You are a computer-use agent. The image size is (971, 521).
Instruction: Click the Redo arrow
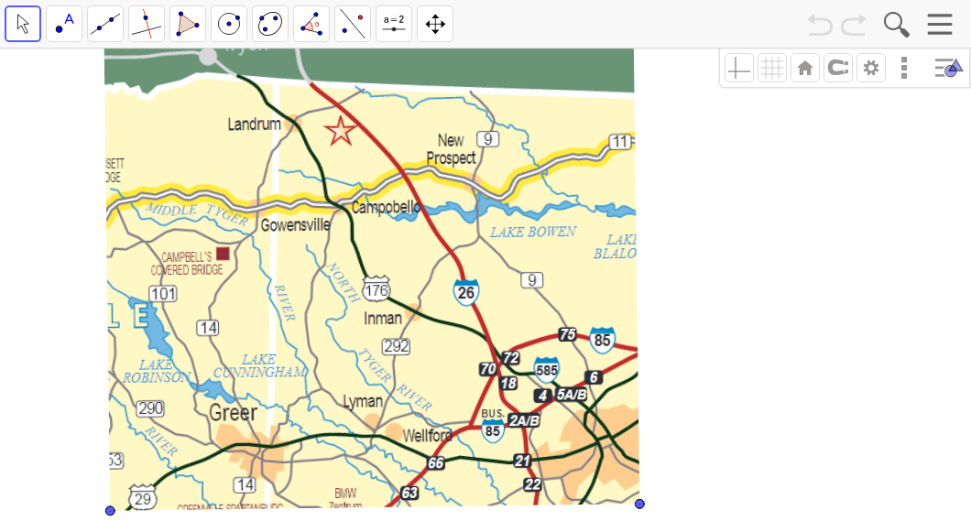click(854, 25)
